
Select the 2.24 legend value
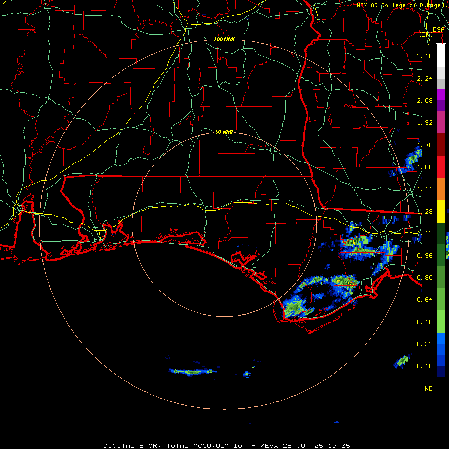pos(425,78)
